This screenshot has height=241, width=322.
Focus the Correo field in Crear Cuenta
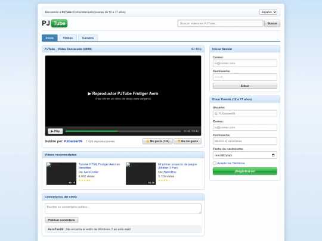click(245, 127)
